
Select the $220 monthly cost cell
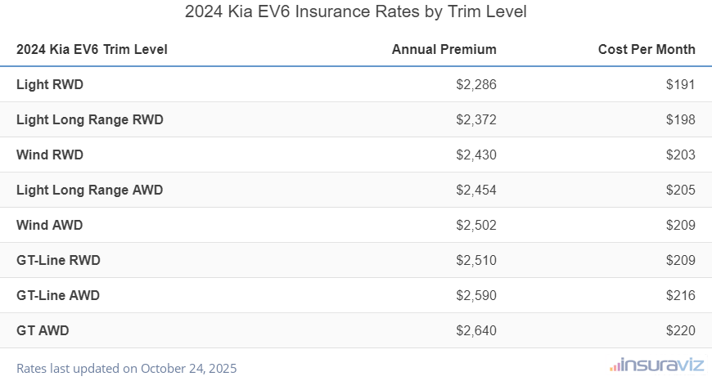pos(680,330)
